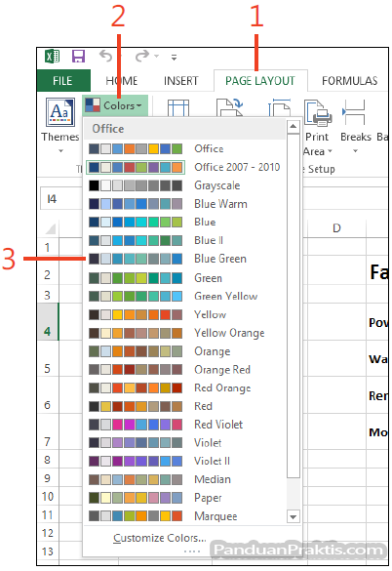Select row 4 header
392x571 pixels.
(x=48, y=321)
